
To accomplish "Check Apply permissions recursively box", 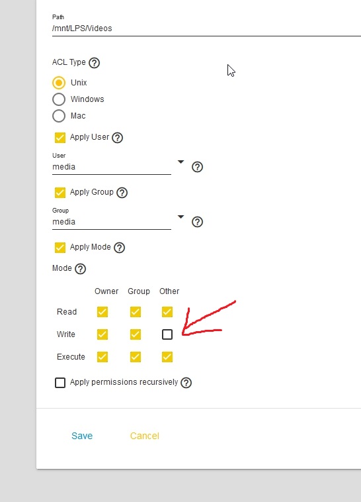I will 60,383.
